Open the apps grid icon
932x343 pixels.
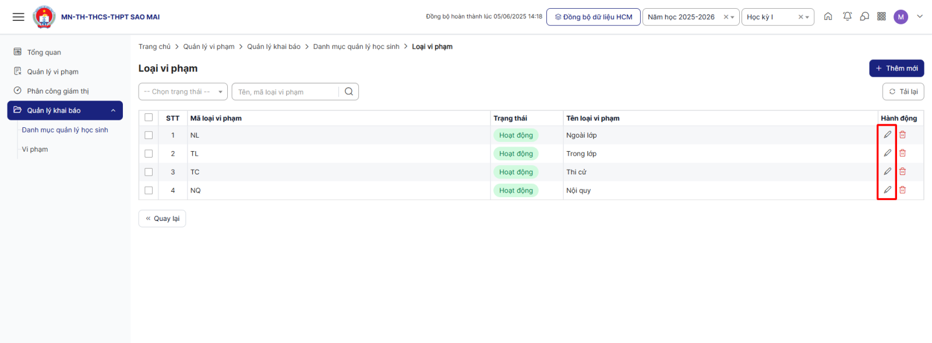tap(881, 16)
